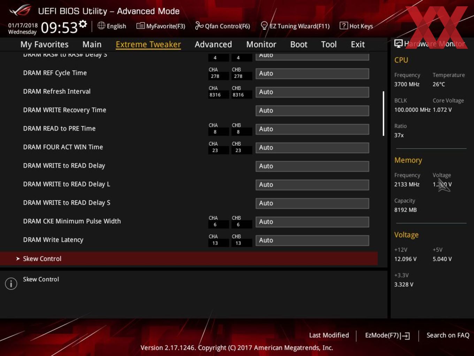Switch to the Boot tab
Image resolution: width=474 pixels, height=356 pixels.
pos(299,44)
